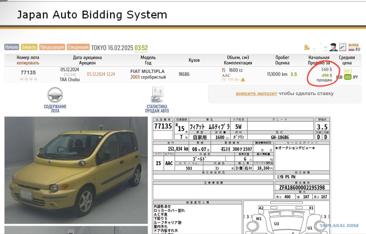Click копировать under lot number
This screenshot has width=366, height=234.
click(28, 63)
